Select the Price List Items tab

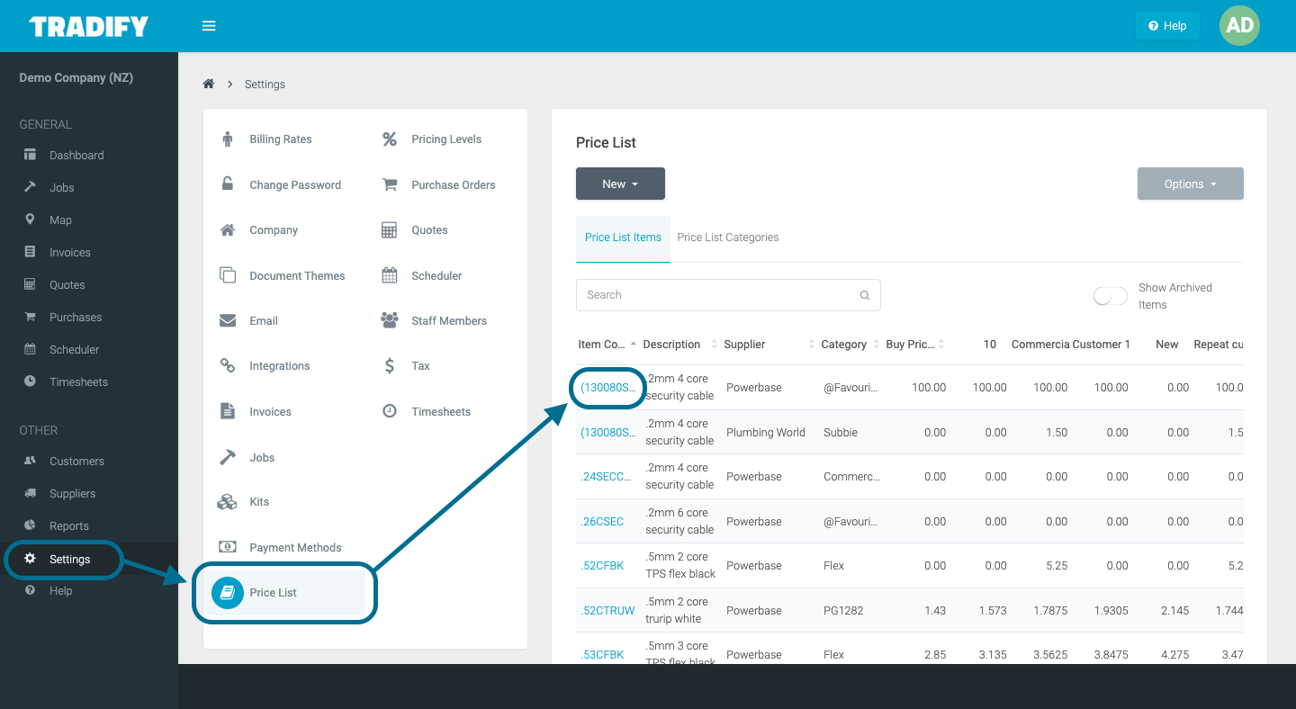coord(623,238)
